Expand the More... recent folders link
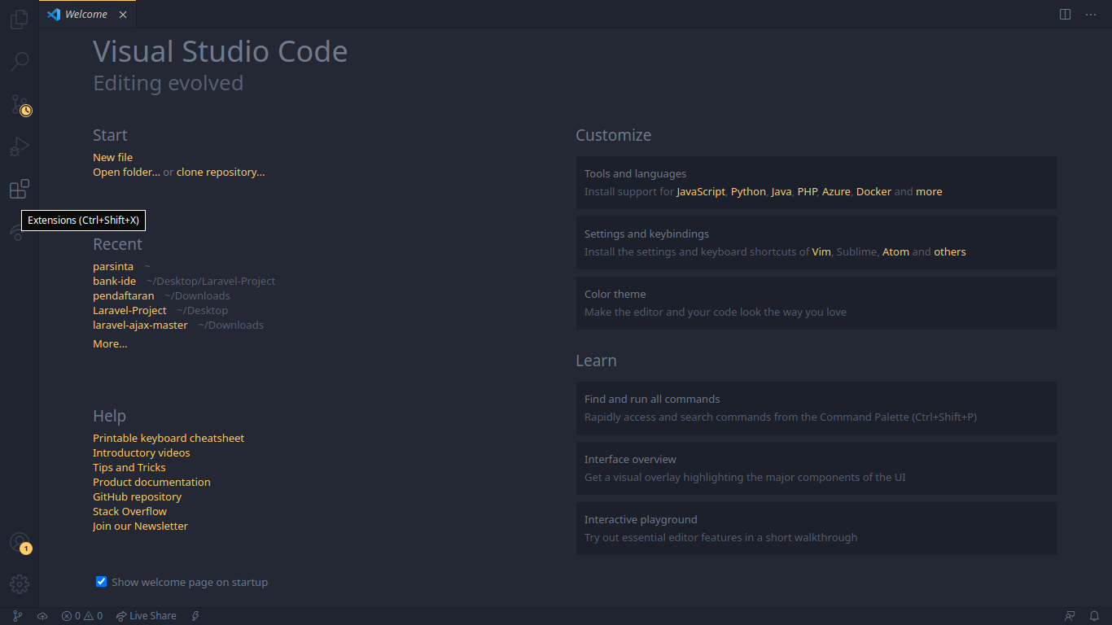The width and height of the screenshot is (1112, 625). [110, 344]
